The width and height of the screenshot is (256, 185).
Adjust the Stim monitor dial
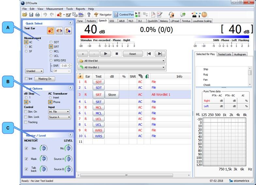pyautogui.click(x=44, y=148)
